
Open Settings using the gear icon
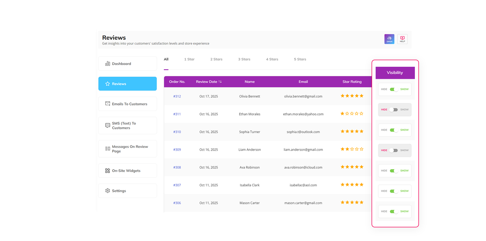pos(108,191)
